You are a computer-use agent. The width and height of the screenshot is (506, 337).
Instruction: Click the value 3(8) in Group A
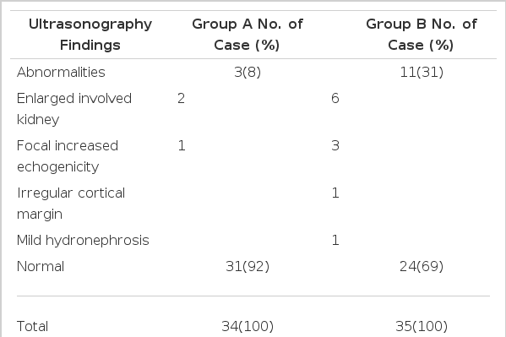pos(248,72)
